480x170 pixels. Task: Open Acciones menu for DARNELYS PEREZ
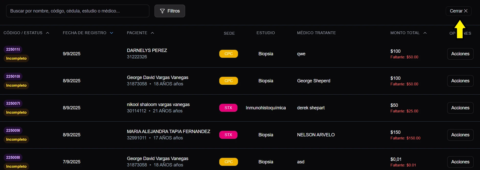pyautogui.click(x=460, y=54)
